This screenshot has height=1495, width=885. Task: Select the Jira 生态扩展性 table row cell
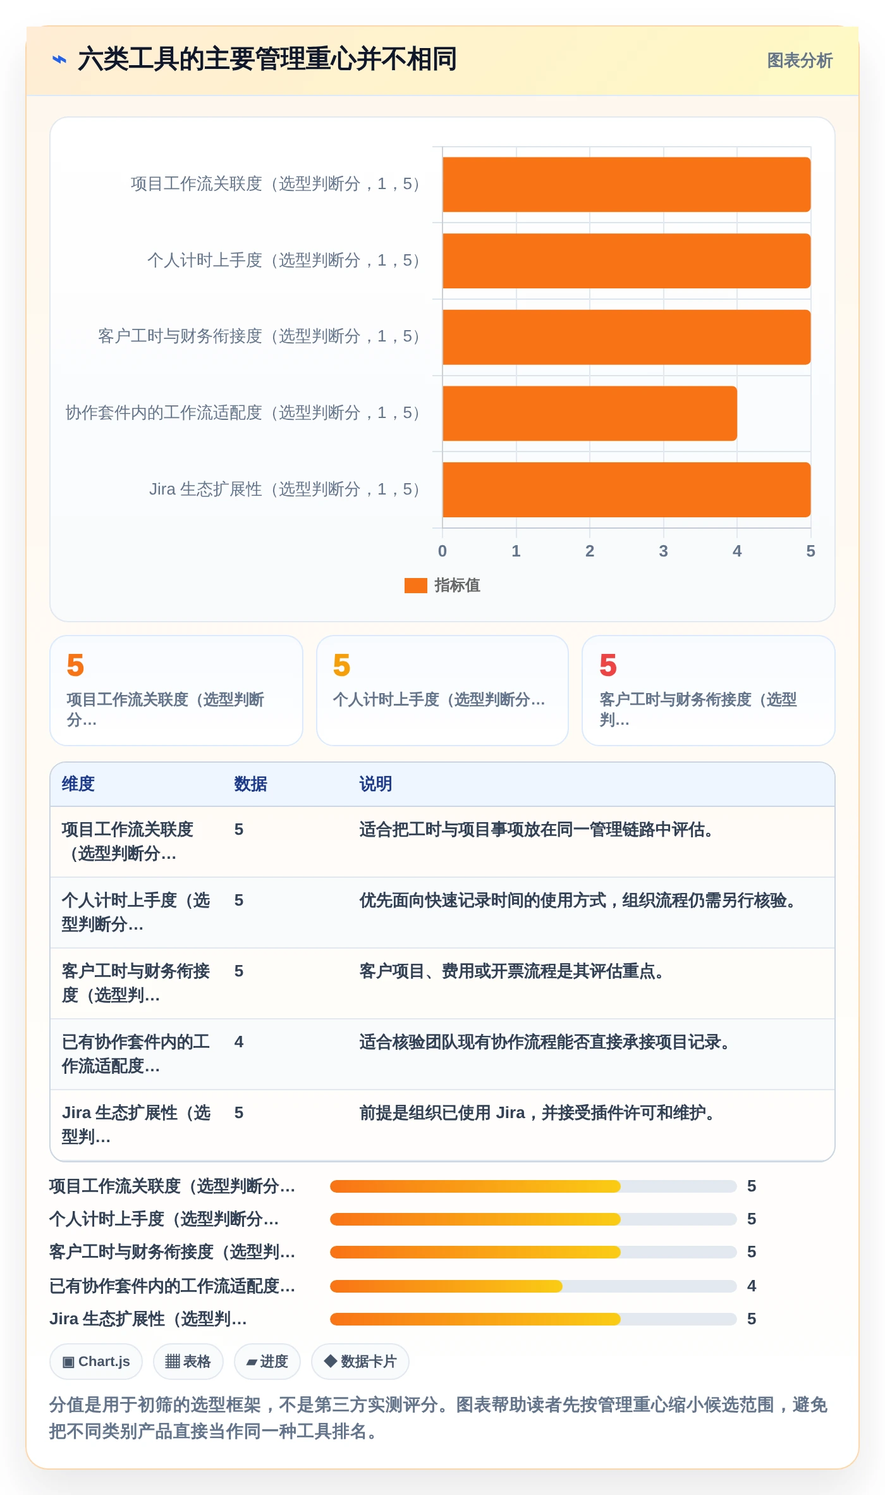coord(137,1125)
